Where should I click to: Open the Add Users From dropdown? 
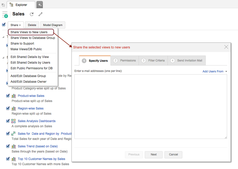click(x=215, y=71)
